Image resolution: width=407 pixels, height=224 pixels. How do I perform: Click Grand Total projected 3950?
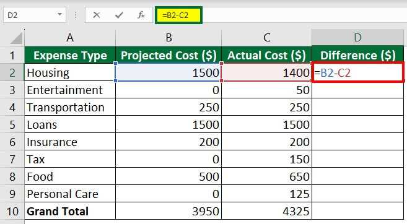(168, 211)
